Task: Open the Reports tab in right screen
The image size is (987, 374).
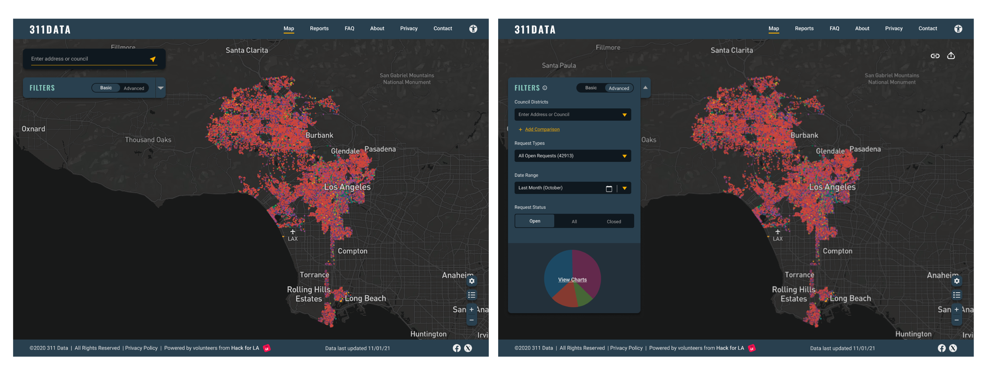Action: tap(804, 28)
